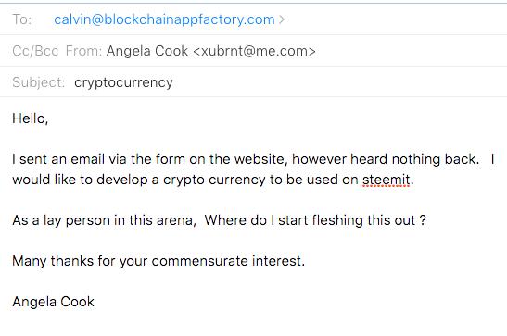Select recipient calvin@blockchainappfactory.com
This screenshot has height=336, width=507.
[164, 19]
